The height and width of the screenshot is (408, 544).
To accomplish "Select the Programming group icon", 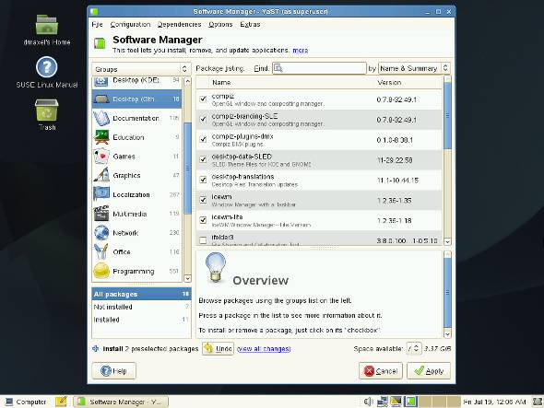I will click(x=101, y=271).
